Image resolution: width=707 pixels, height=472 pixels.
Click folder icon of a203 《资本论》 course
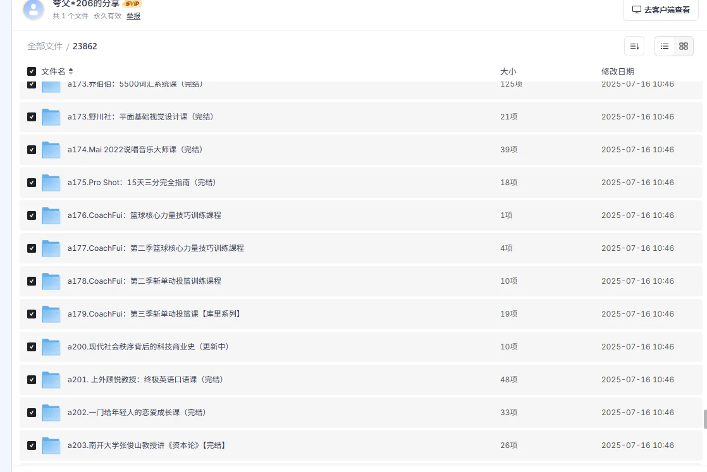[x=51, y=445]
